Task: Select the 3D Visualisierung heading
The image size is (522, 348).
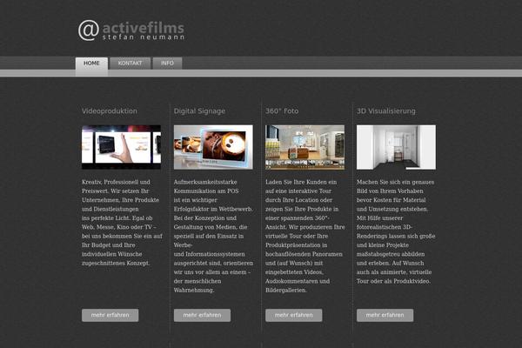Action: point(386,111)
